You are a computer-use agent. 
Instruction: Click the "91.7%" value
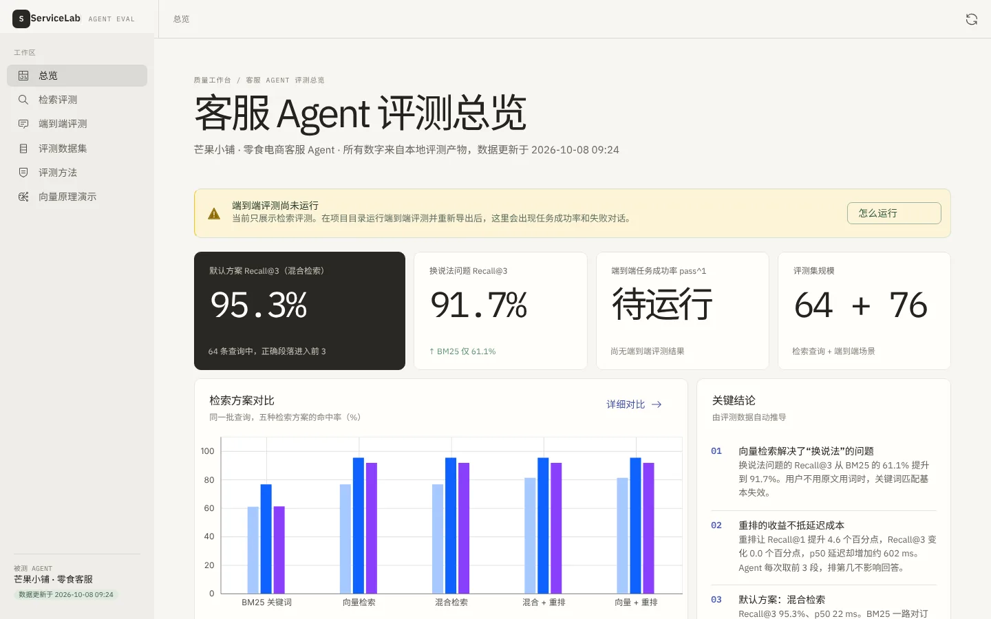point(479,305)
